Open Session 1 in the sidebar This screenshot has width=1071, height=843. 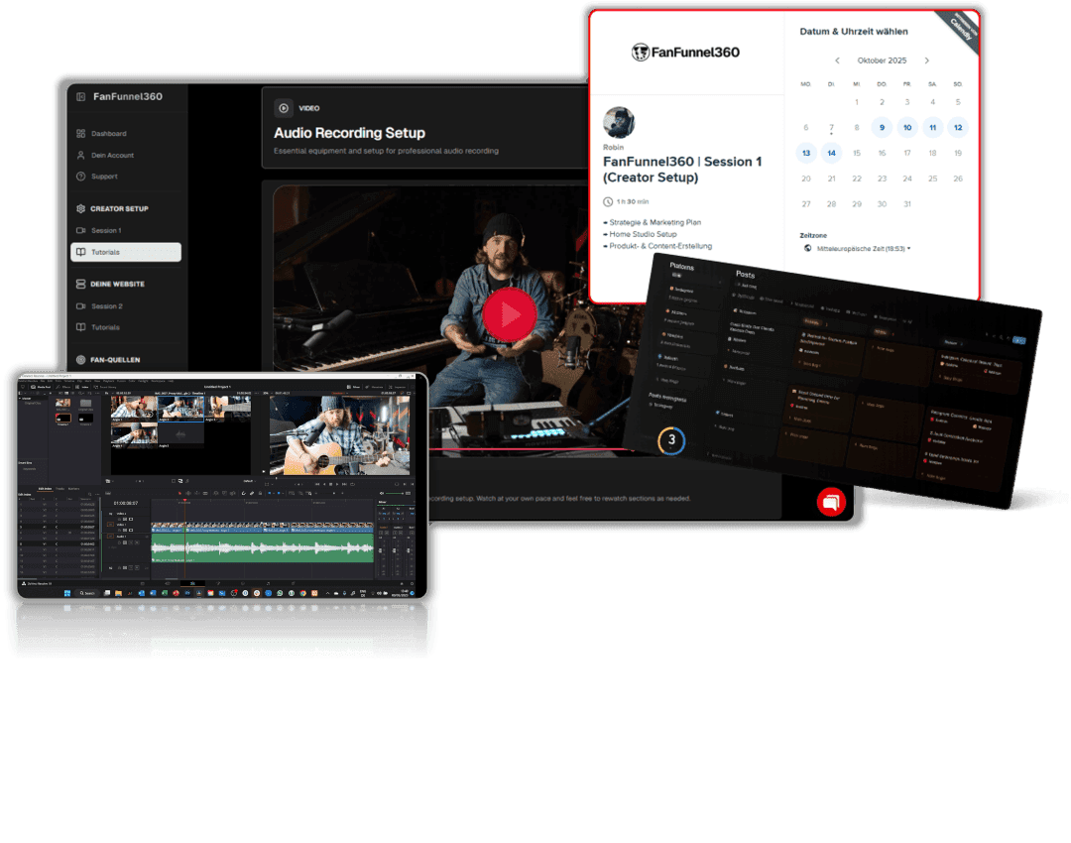coord(106,231)
